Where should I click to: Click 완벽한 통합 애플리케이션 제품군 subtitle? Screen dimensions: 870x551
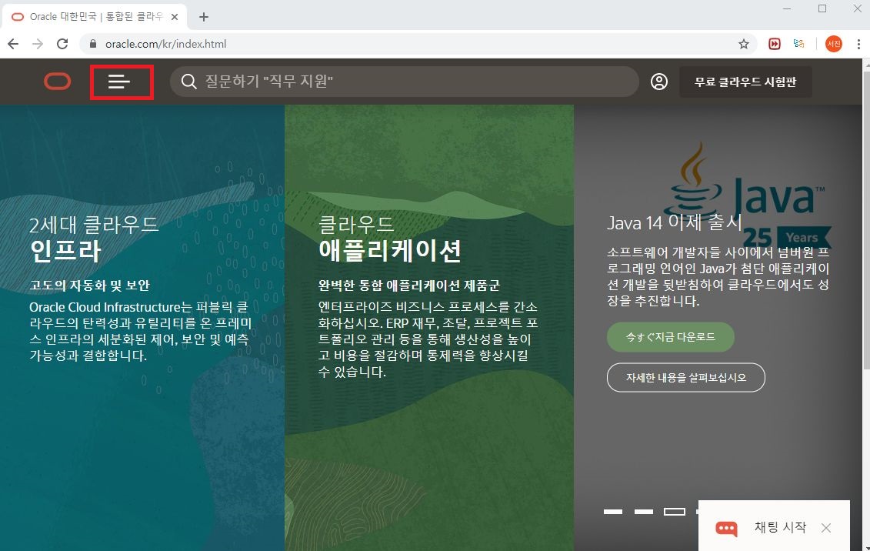(x=408, y=286)
